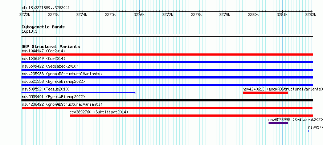The image size is (323, 145).
Task: Open the nsv6578998 (Sedlazeck2020) label
Action: (x=296, y=120)
